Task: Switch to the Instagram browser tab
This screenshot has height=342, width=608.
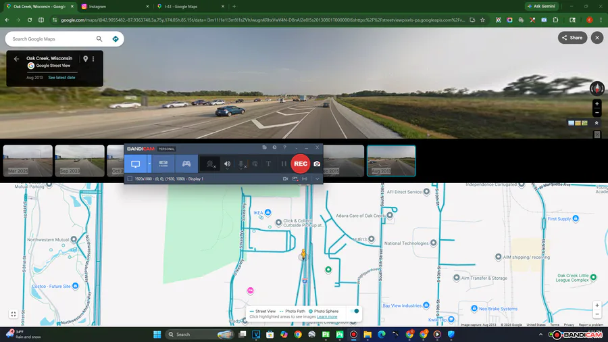Action: point(114,7)
